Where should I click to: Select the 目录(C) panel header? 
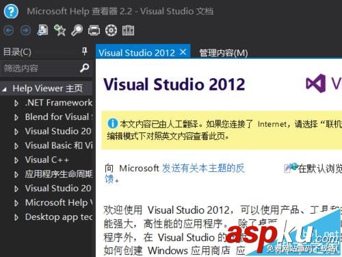17,52
